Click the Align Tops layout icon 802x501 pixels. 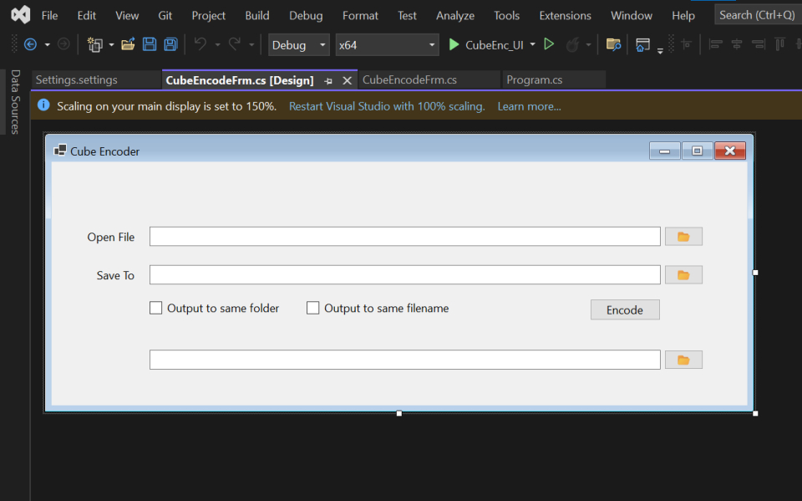pyautogui.click(x=779, y=44)
